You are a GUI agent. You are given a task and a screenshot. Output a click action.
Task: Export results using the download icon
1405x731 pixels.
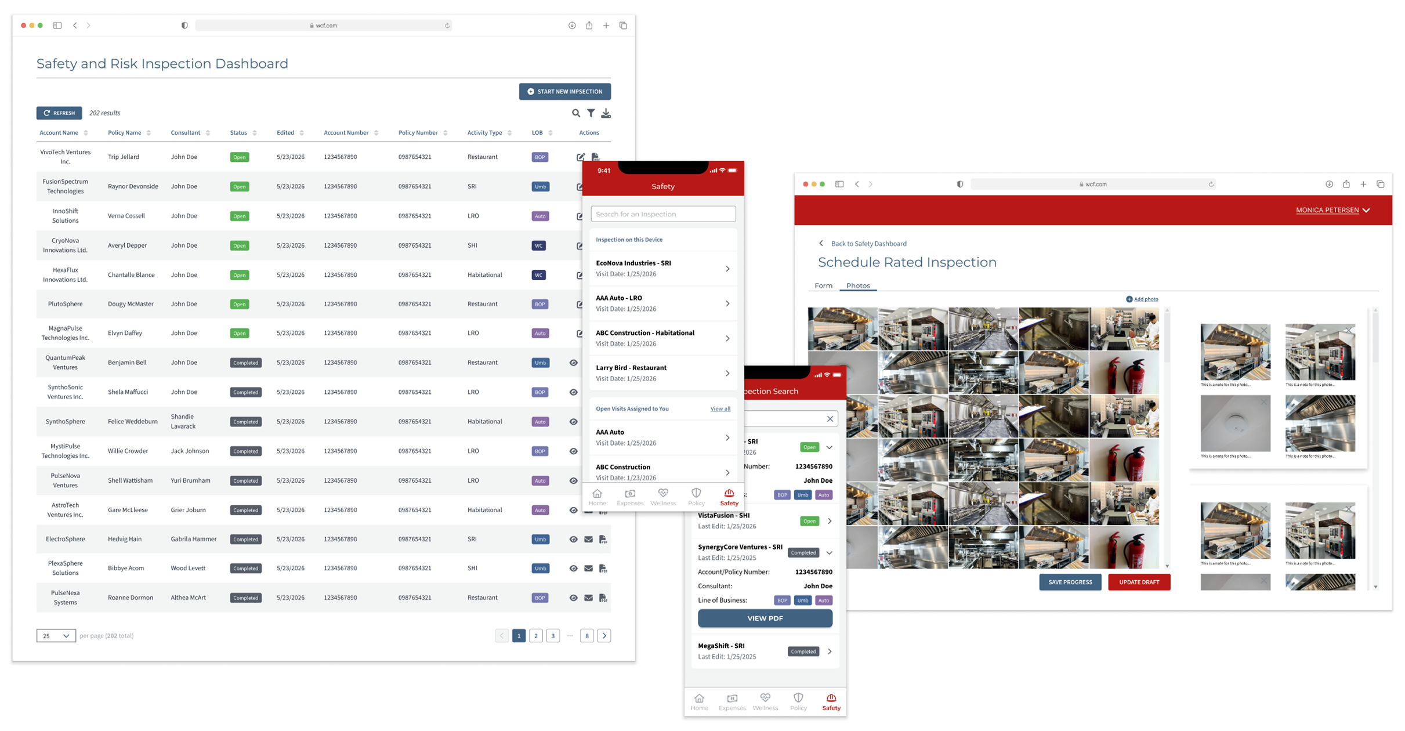(x=606, y=113)
